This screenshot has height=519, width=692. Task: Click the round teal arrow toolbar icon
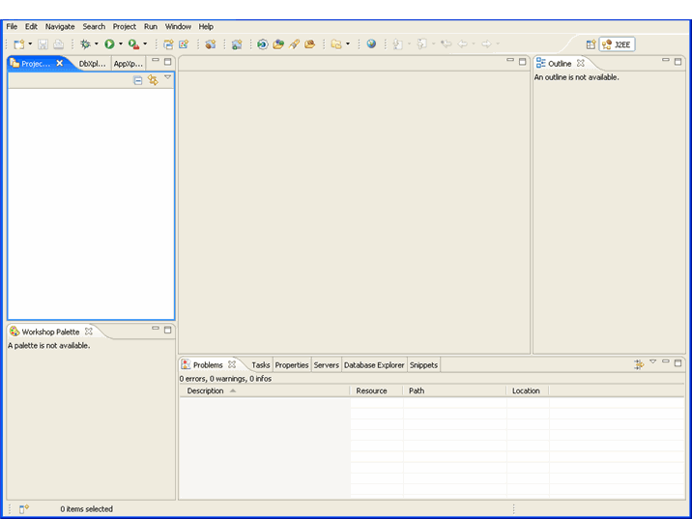click(263, 44)
